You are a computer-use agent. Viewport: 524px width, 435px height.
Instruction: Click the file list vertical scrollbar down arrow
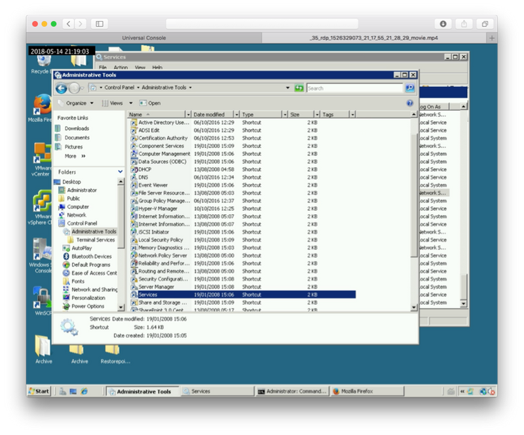pyautogui.click(x=414, y=307)
